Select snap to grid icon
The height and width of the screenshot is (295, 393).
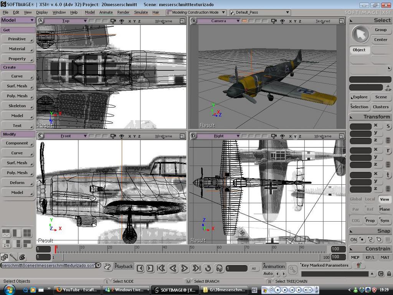click(388, 240)
